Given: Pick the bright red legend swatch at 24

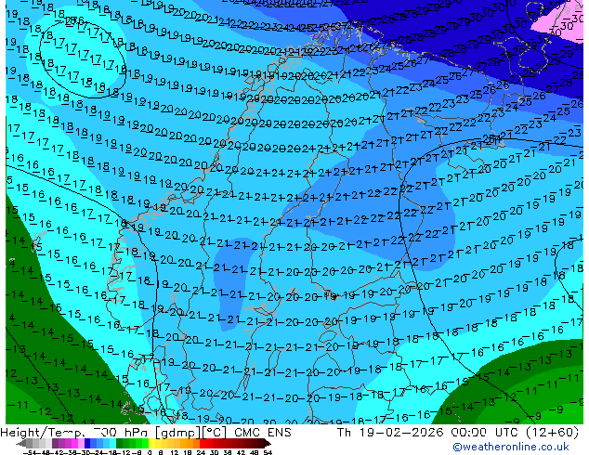Looking at the screenshot, I should (x=203, y=443).
